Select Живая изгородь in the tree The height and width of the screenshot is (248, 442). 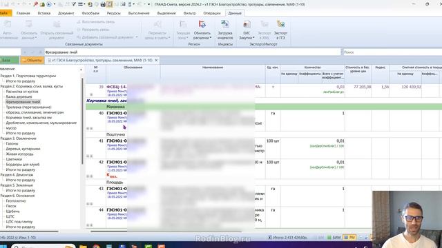(19, 154)
